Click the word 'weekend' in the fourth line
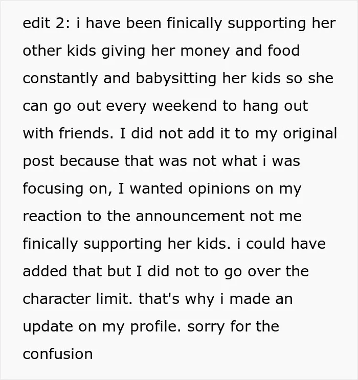 [x=185, y=106]
